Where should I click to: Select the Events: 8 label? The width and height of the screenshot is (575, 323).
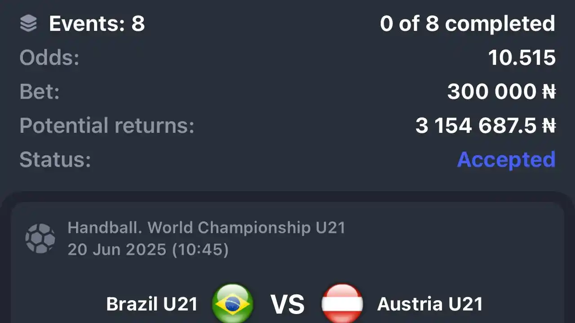pyautogui.click(x=97, y=24)
